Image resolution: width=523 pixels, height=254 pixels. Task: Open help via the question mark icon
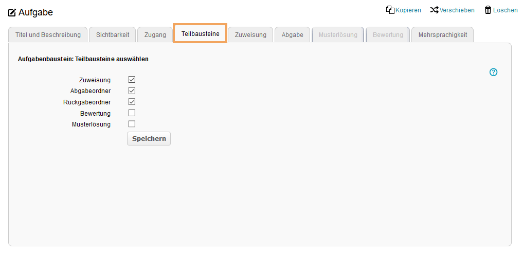(493, 72)
